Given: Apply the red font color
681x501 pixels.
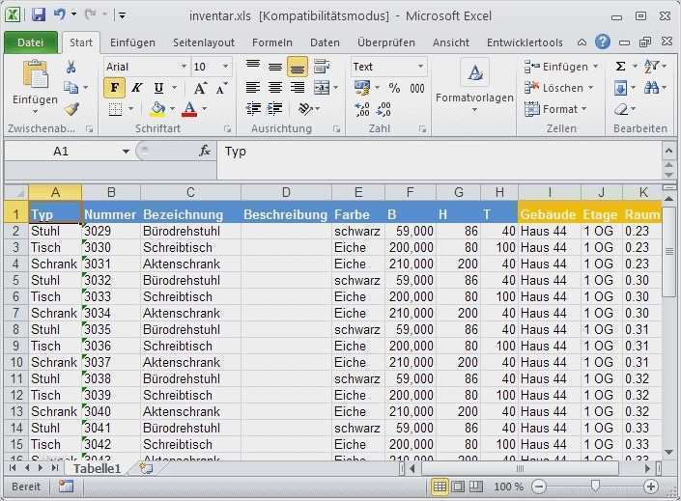Looking at the screenshot, I should pos(189,109).
